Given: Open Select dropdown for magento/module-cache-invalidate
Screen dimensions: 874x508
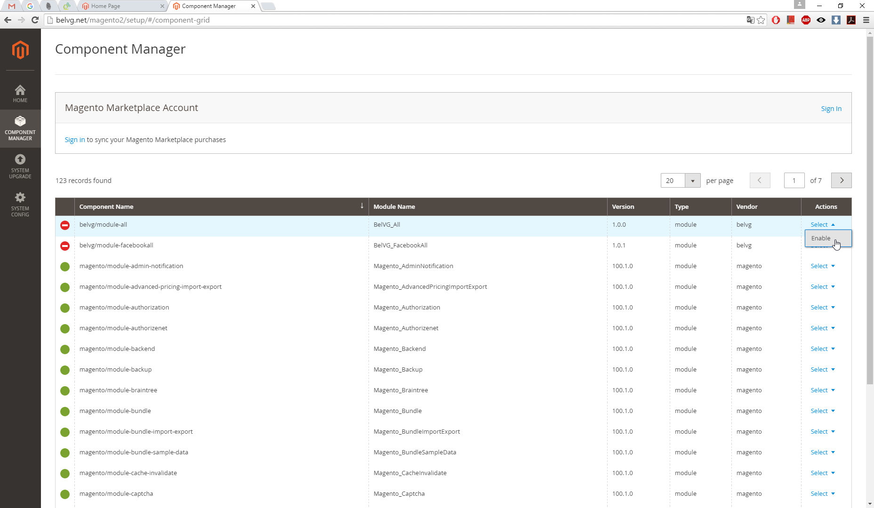Looking at the screenshot, I should 823,473.
